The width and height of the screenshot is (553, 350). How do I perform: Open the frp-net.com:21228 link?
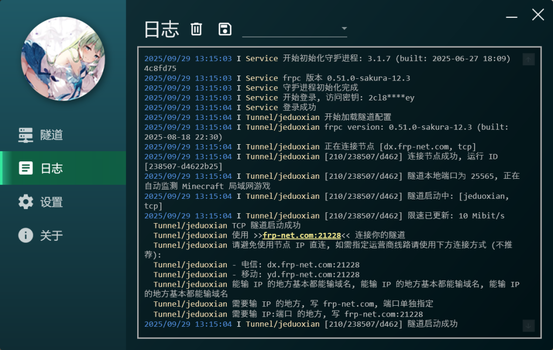coord(301,235)
